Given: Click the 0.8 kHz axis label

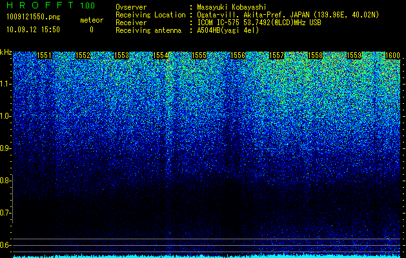Looking at the screenshot, I should point(5,181).
